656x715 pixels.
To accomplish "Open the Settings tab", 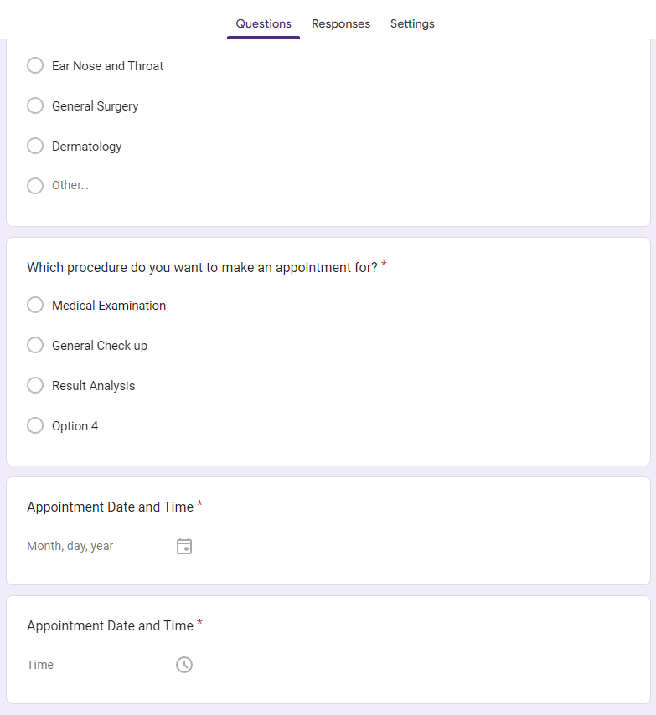I will coord(412,23).
